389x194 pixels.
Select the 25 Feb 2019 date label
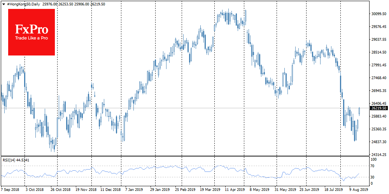(x=186, y=191)
